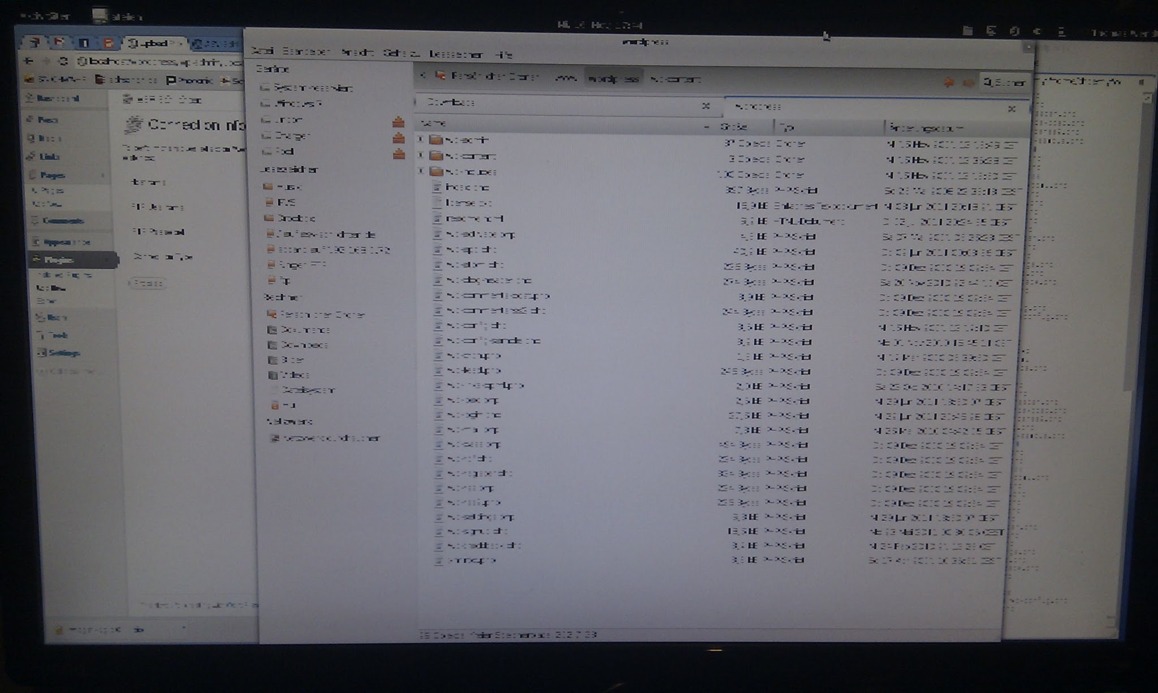
Task: Switch to the Downloads tab
Action: [451, 102]
